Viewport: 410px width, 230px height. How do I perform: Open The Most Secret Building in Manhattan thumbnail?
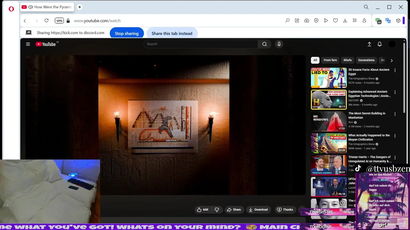click(x=329, y=121)
